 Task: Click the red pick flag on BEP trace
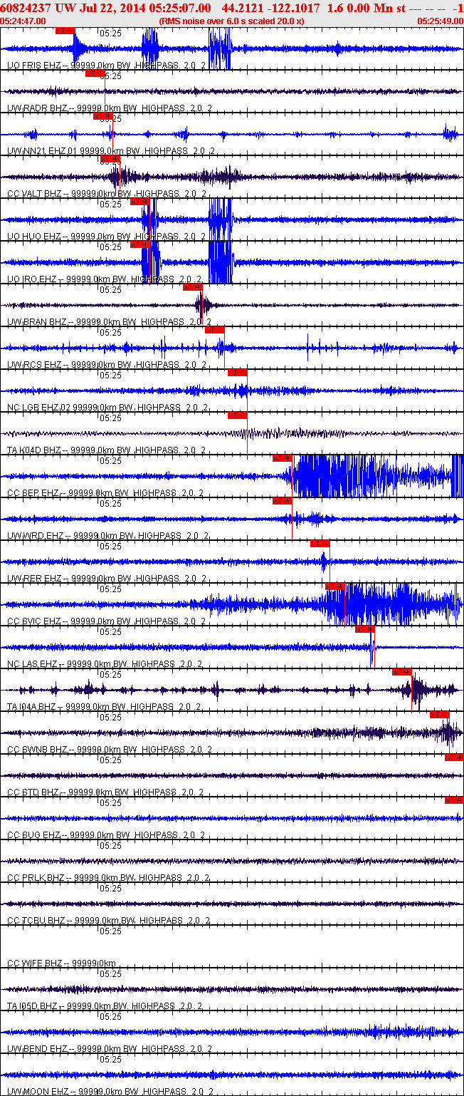point(283,458)
